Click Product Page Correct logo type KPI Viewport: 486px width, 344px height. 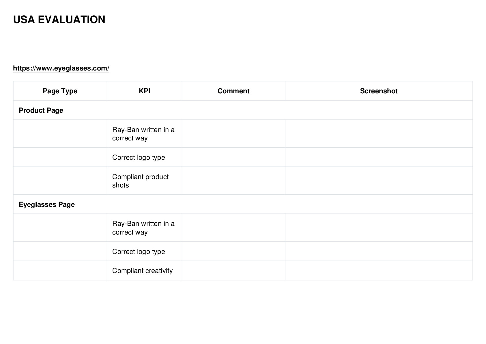tap(144, 157)
